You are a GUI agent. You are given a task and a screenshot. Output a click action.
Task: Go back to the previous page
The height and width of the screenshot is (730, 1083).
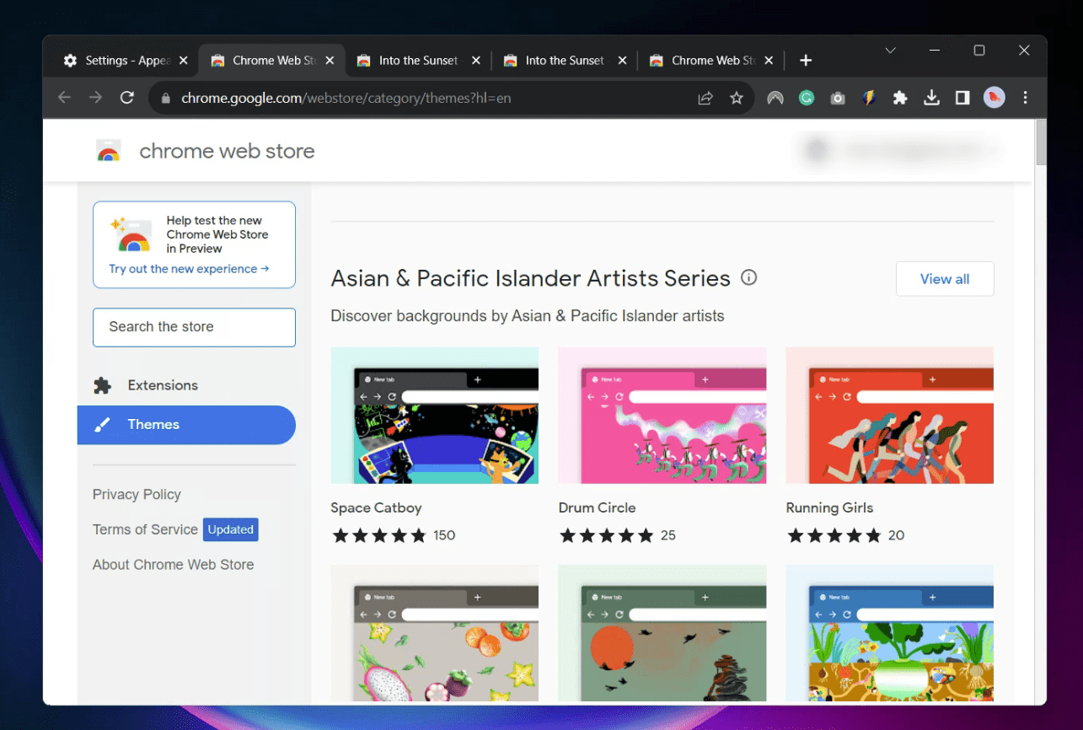click(x=64, y=98)
